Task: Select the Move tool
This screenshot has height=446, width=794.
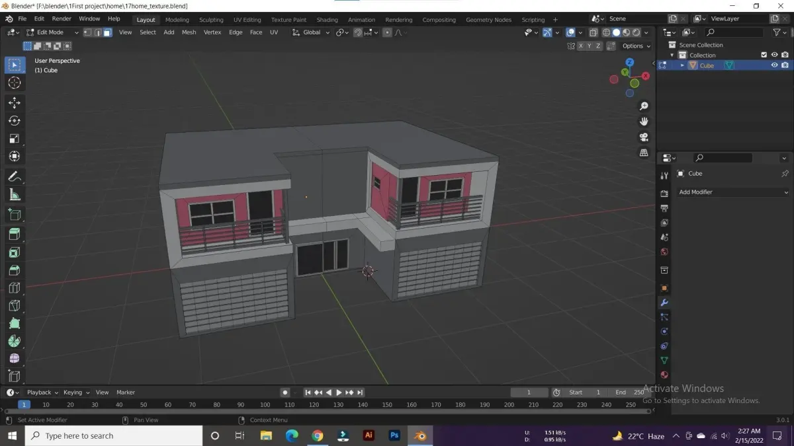Action: click(x=15, y=103)
